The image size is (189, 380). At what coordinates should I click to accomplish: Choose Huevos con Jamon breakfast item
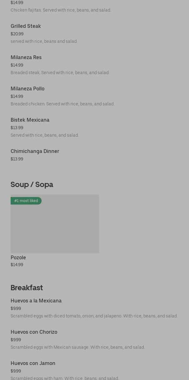pyautogui.click(x=33, y=363)
